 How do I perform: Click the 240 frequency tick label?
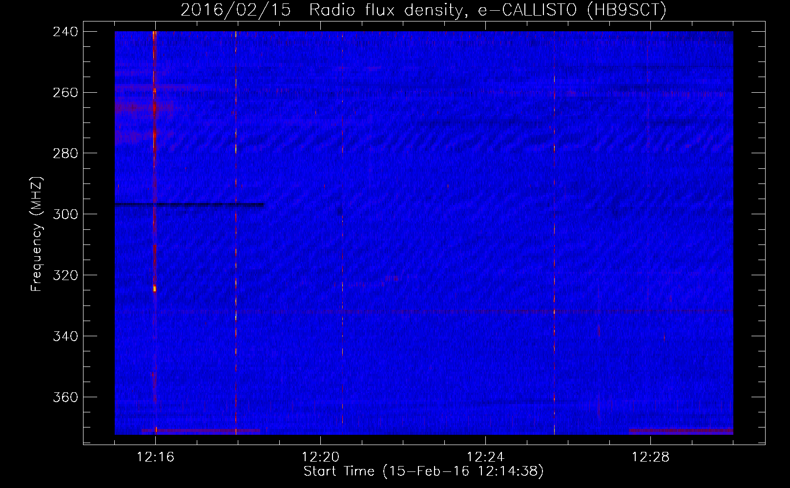(x=65, y=31)
